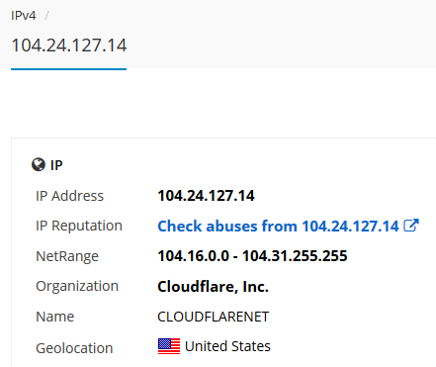Open the Check abuses from 104.24.127.14 link

click(278, 227)
